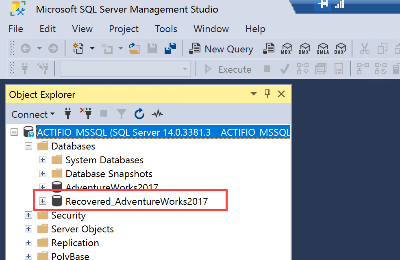Expand the Replication folder
The image size is (400, 260).
(x=28, y=243)
